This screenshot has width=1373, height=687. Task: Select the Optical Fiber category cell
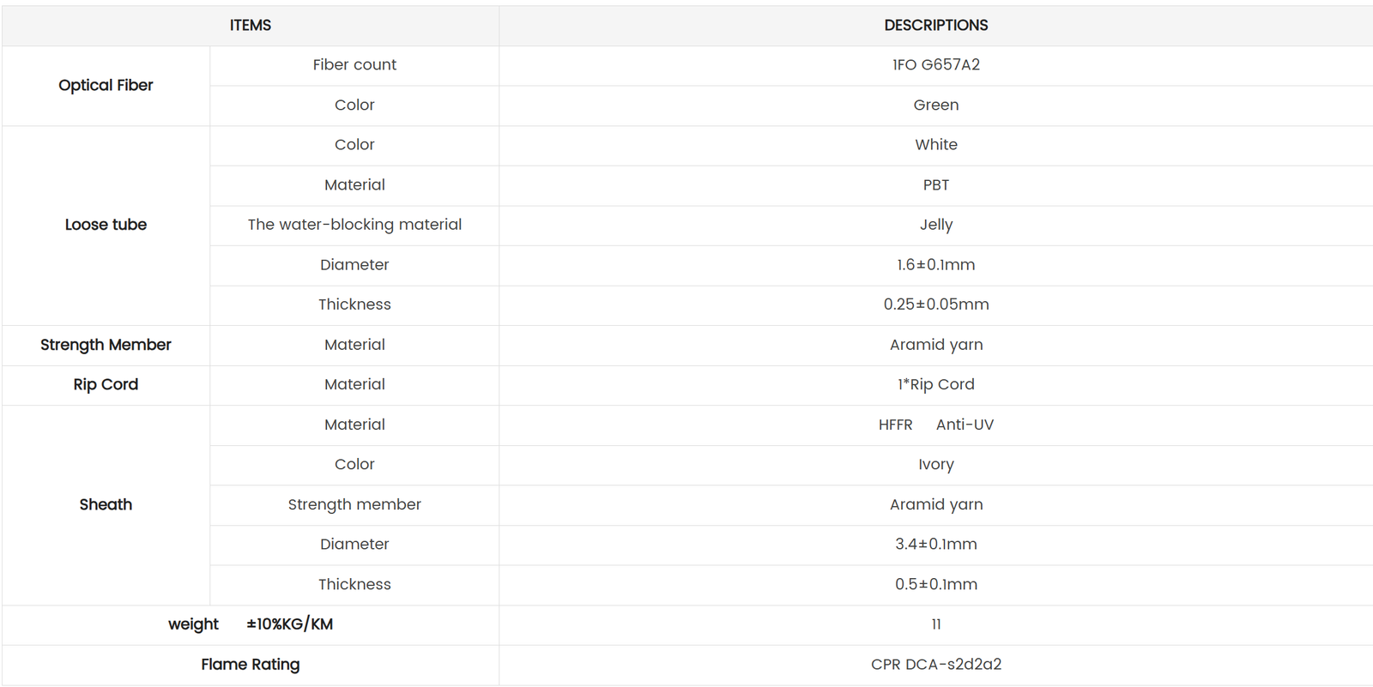106,85
